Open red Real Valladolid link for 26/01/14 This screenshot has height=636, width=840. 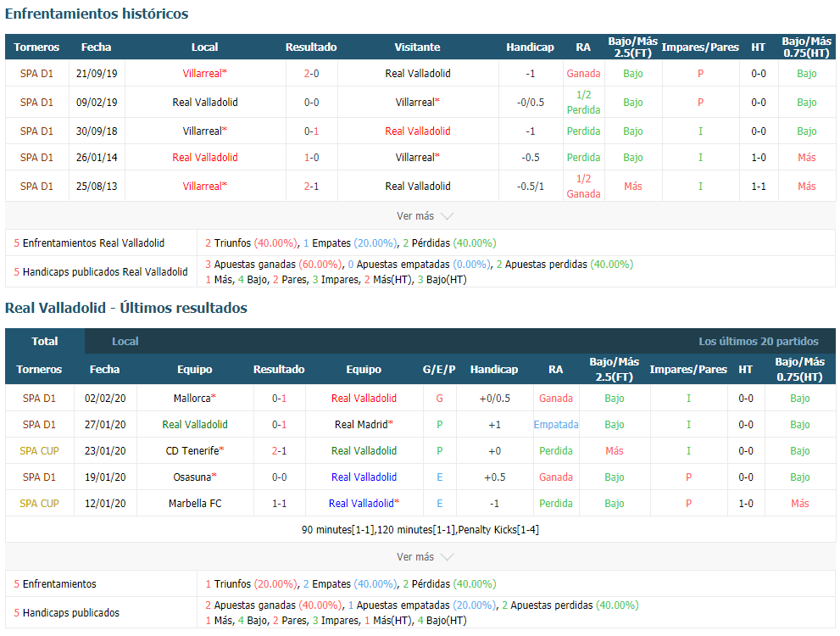(x=204, y=158)
